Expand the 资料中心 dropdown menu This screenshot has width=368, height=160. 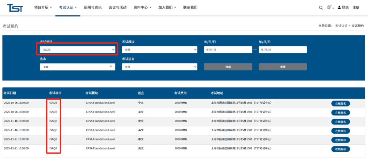(x=143, y=8)
